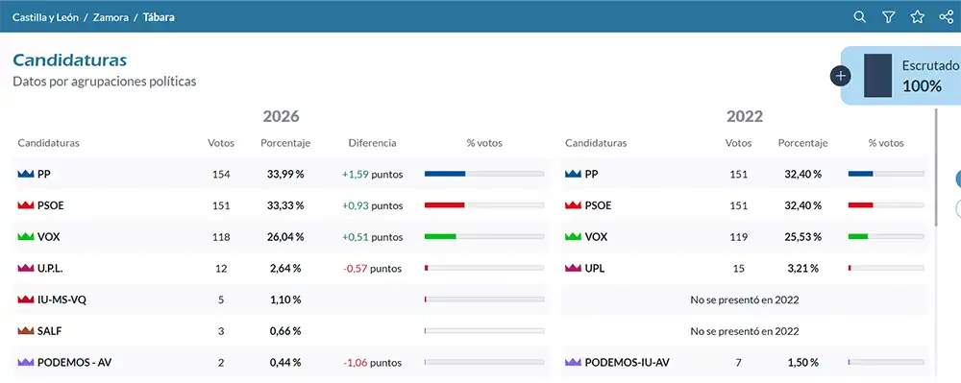The width and height of the screenshot is (961, 383).
Task: Click the -1,06 puntos difference value
Action: 373,363
